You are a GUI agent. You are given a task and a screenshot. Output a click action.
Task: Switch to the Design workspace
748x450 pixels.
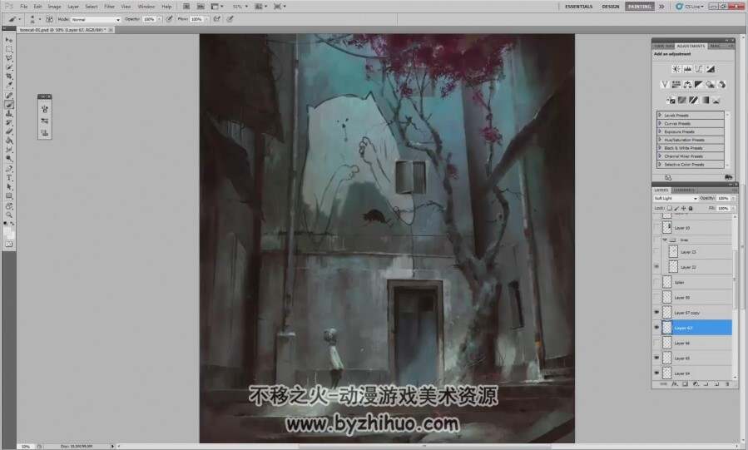610,7
